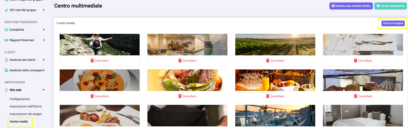Image resolution: width=408 pixels, height=128 pixels.
Task: Open Impostazioni dell'iframe menu item
Action: tap(26, 107)
